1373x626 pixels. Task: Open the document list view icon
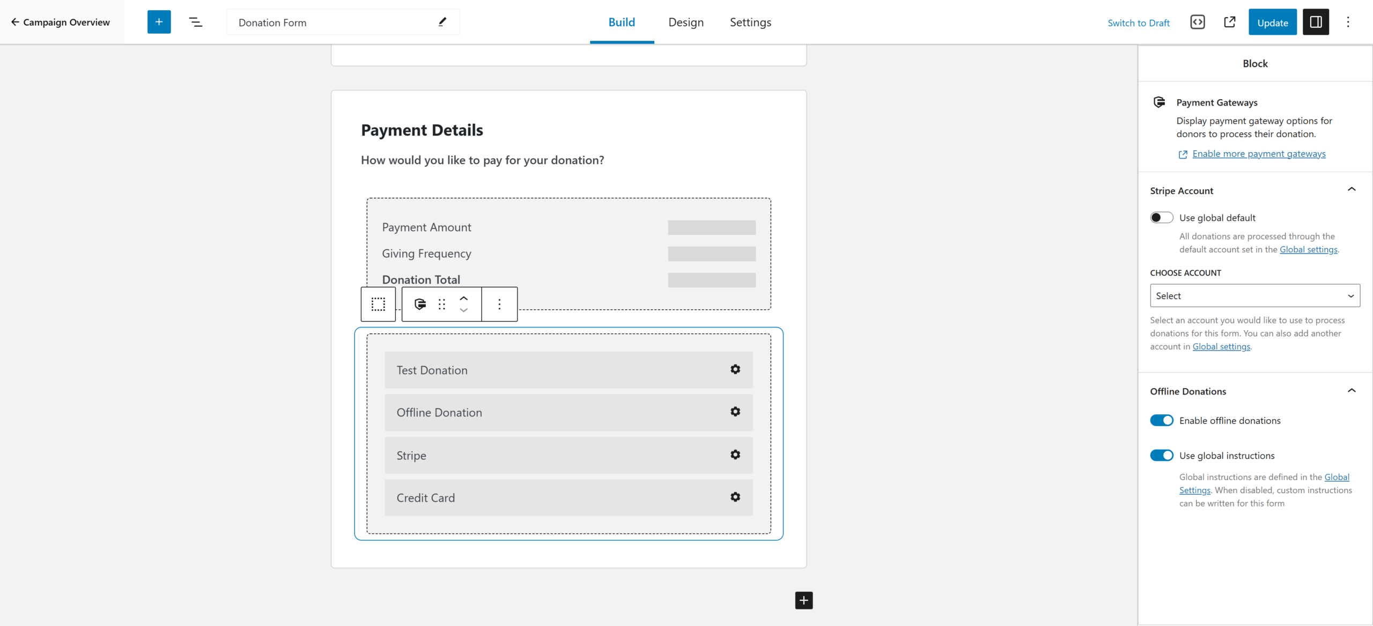tap(196, 22)
